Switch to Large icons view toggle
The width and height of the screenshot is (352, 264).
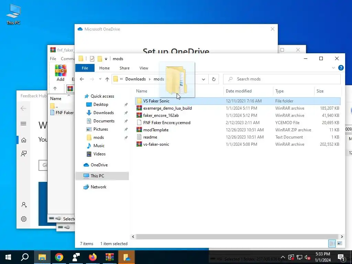click(340, 243)
